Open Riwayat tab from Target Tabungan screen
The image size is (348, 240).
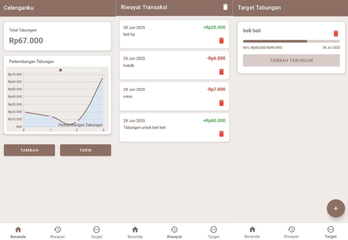pyautogui.click(x=291, y=232)
